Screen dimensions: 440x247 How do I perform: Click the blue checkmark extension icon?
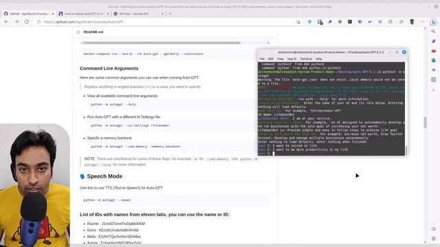[x=370, y=21]
